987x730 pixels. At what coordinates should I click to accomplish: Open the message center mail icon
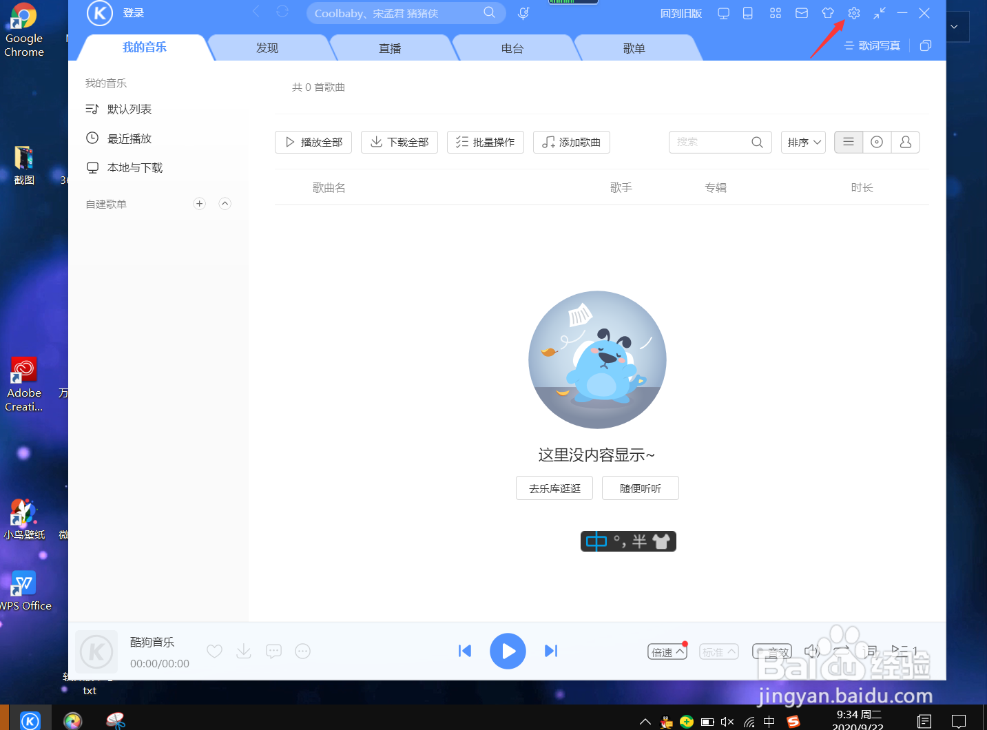(801, 12)
